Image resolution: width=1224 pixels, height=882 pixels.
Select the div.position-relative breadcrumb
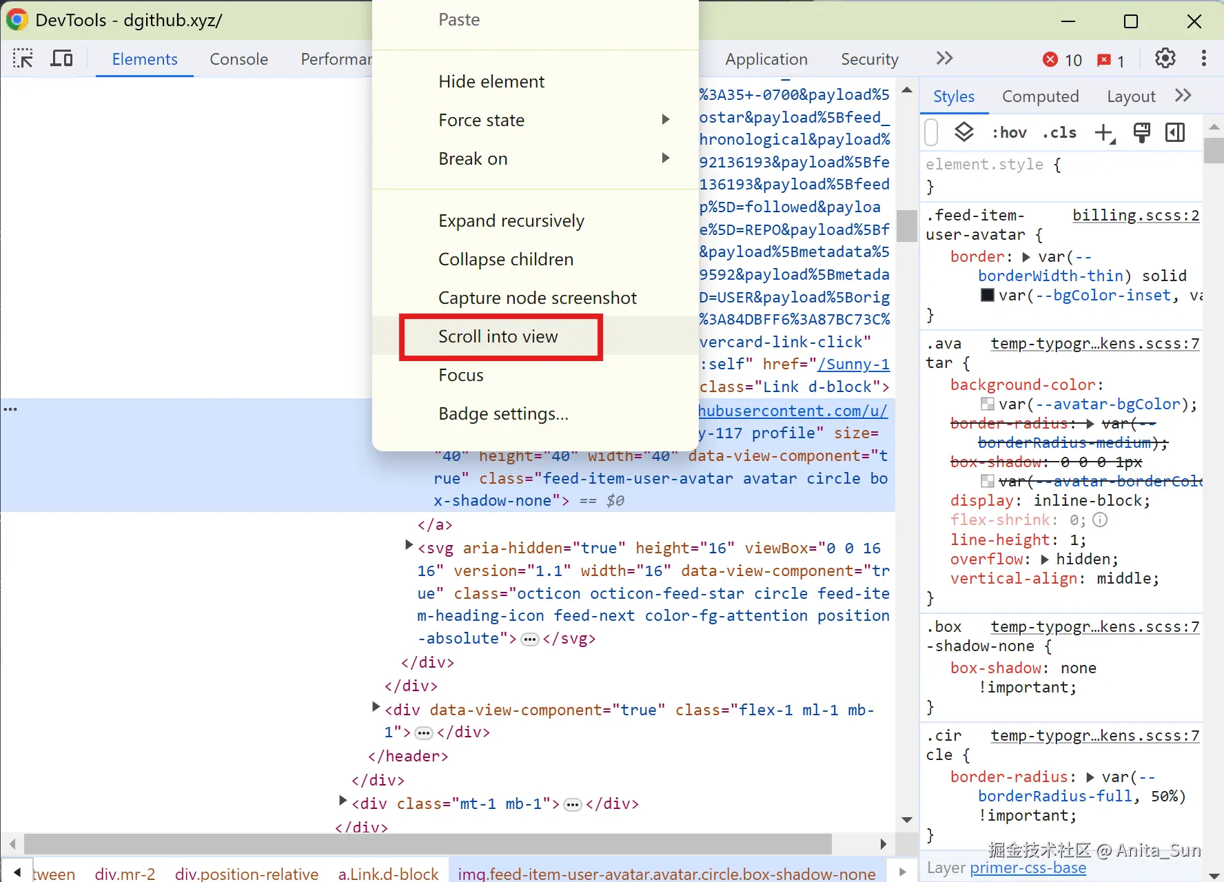pos(247,874)
